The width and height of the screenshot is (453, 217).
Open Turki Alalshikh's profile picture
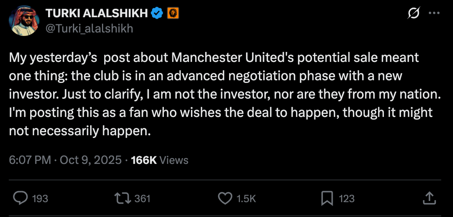(x=24, y=21)
